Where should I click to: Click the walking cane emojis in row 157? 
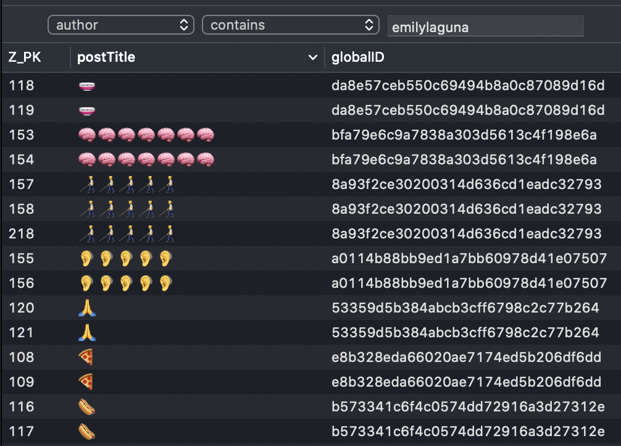[127, 184]
